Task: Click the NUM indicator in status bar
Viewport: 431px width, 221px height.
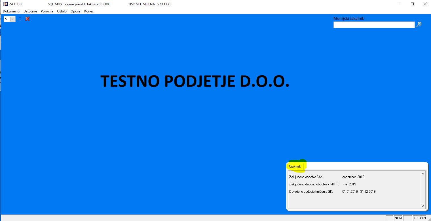Action: (398, 218)
